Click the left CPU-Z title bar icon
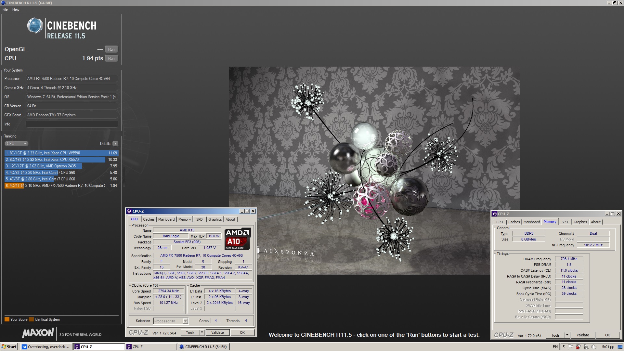 (x=129, y=211)
